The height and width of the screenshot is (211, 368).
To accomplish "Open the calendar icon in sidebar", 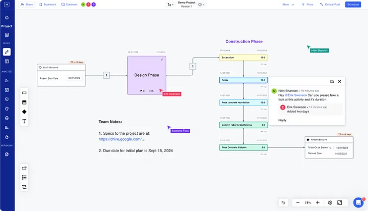I will pyautogui.click(x=7, y=90).
